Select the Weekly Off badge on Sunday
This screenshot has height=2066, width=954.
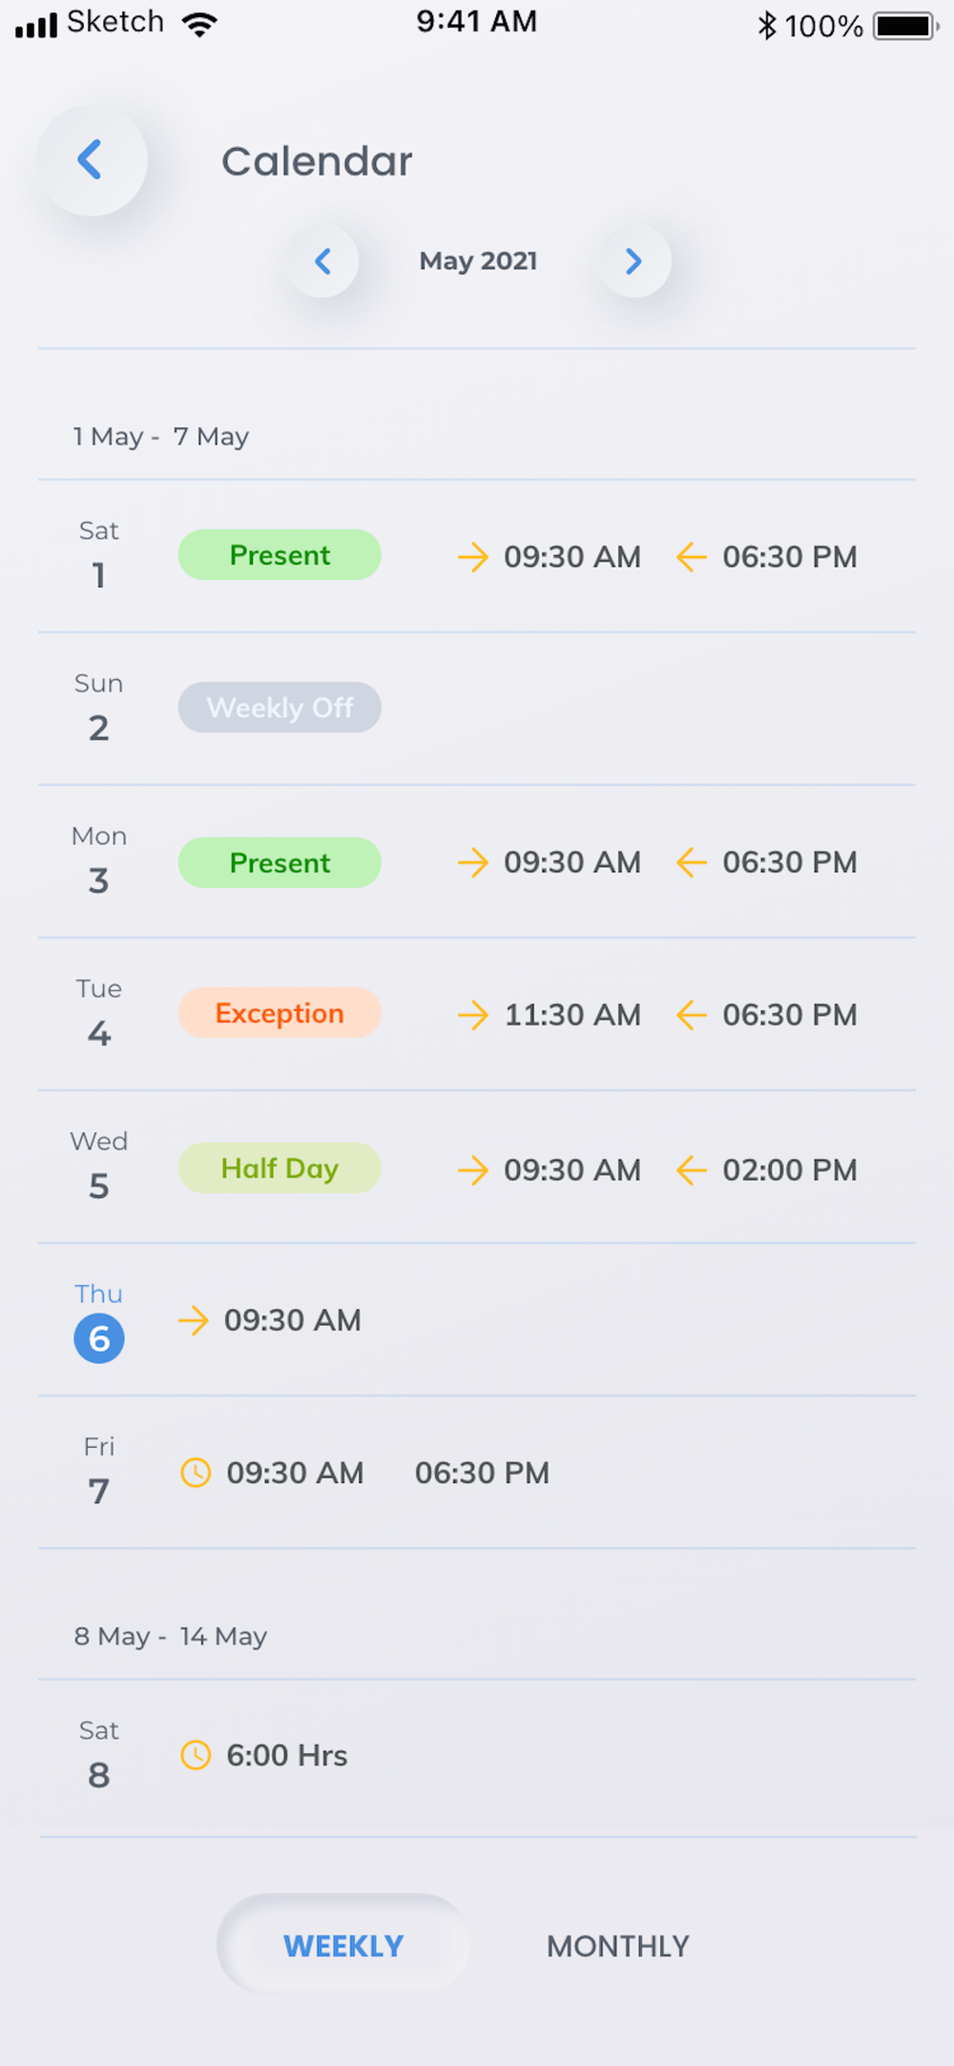click(x=280, y=708)
